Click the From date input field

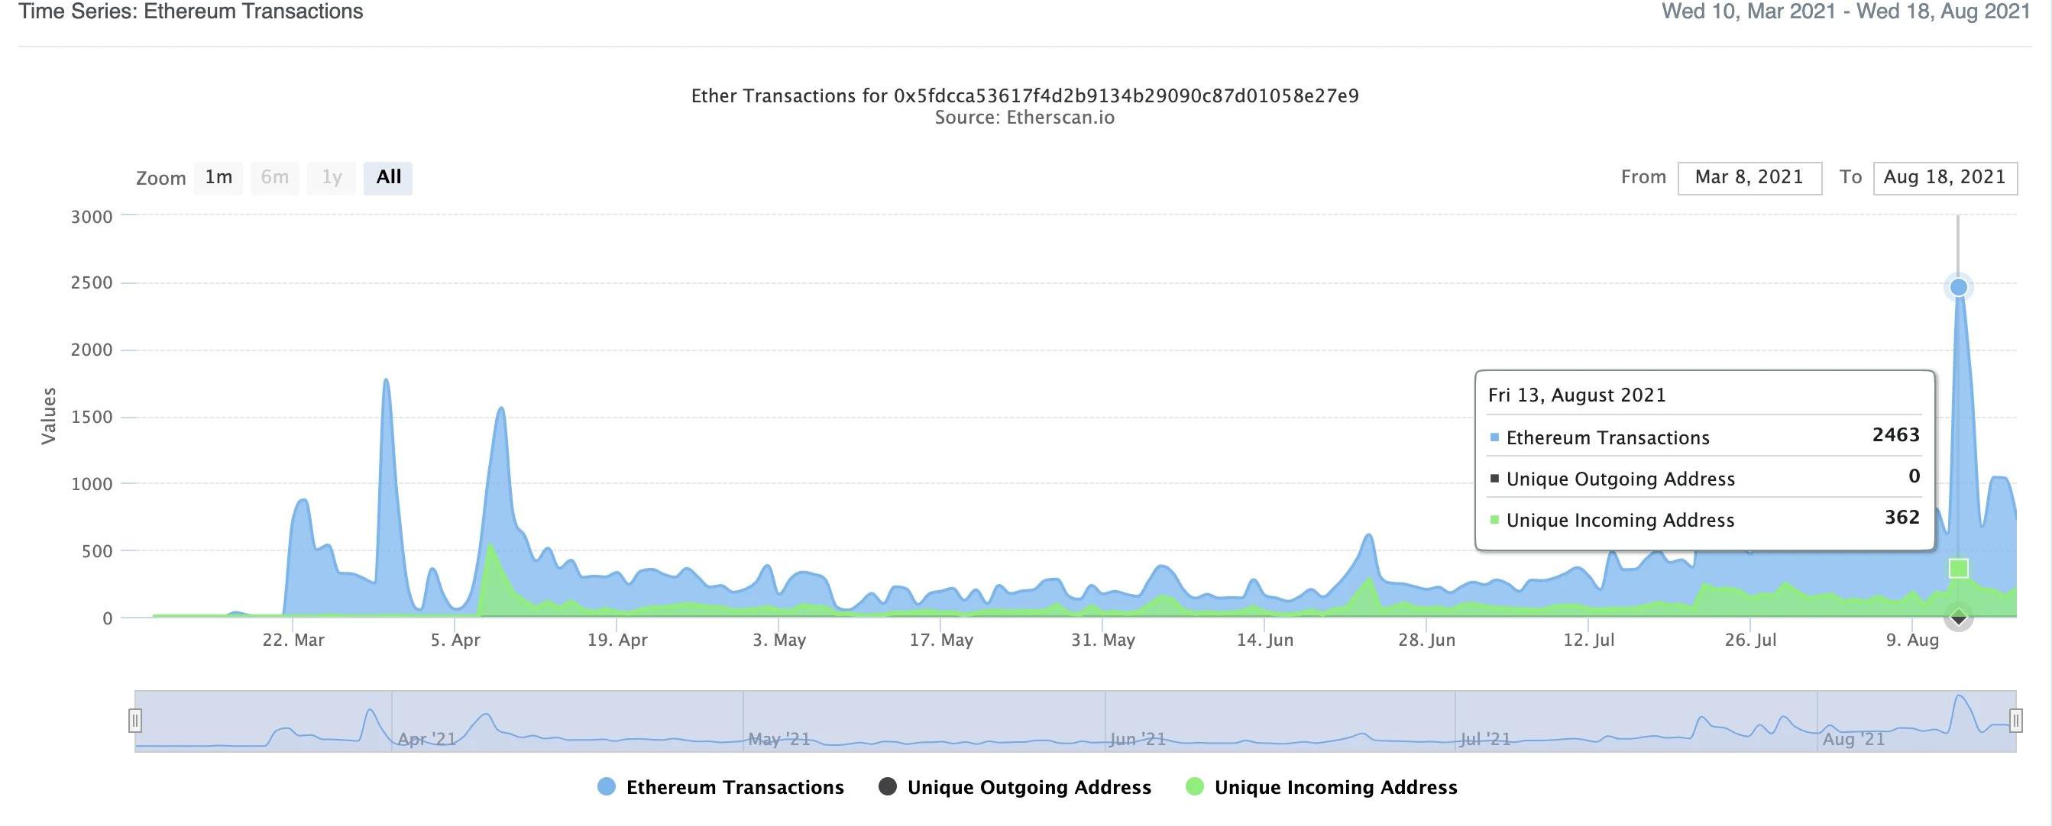coord(1749,177)
